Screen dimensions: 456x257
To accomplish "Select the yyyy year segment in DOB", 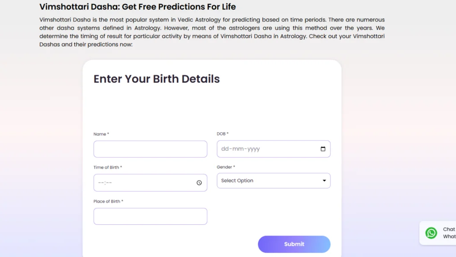I will (253, 149).
